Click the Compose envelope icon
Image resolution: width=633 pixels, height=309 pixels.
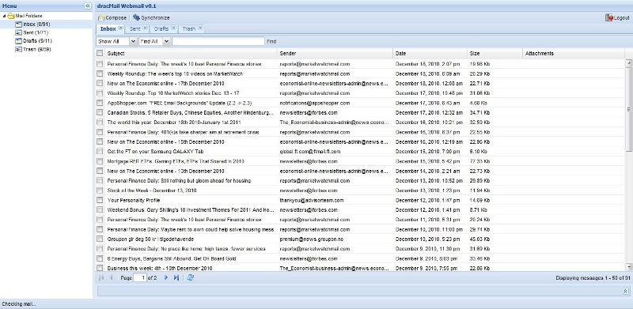click(x=101, y=17)
